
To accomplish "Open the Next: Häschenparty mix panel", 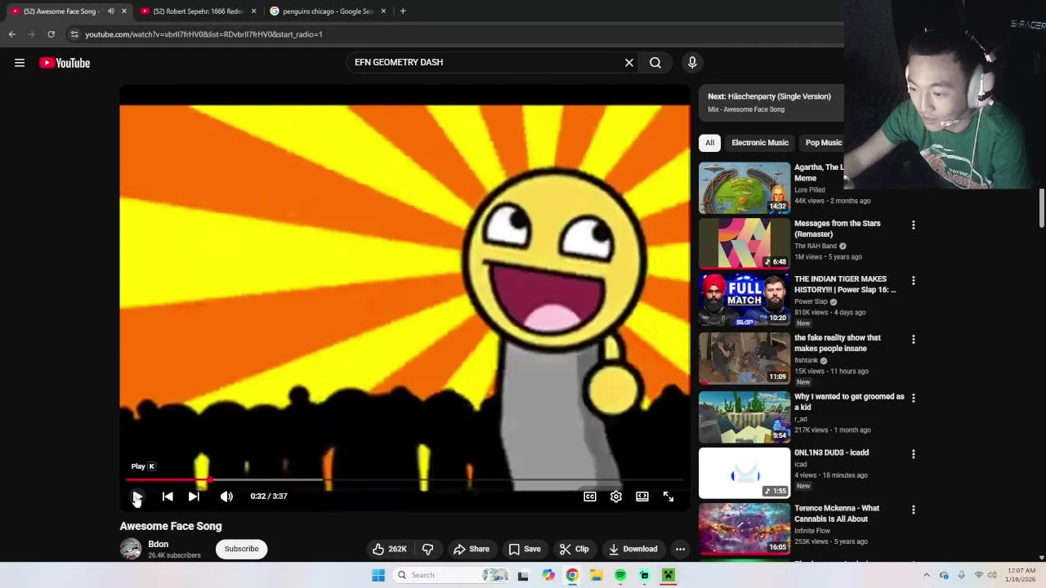I will tap(771, 102).
